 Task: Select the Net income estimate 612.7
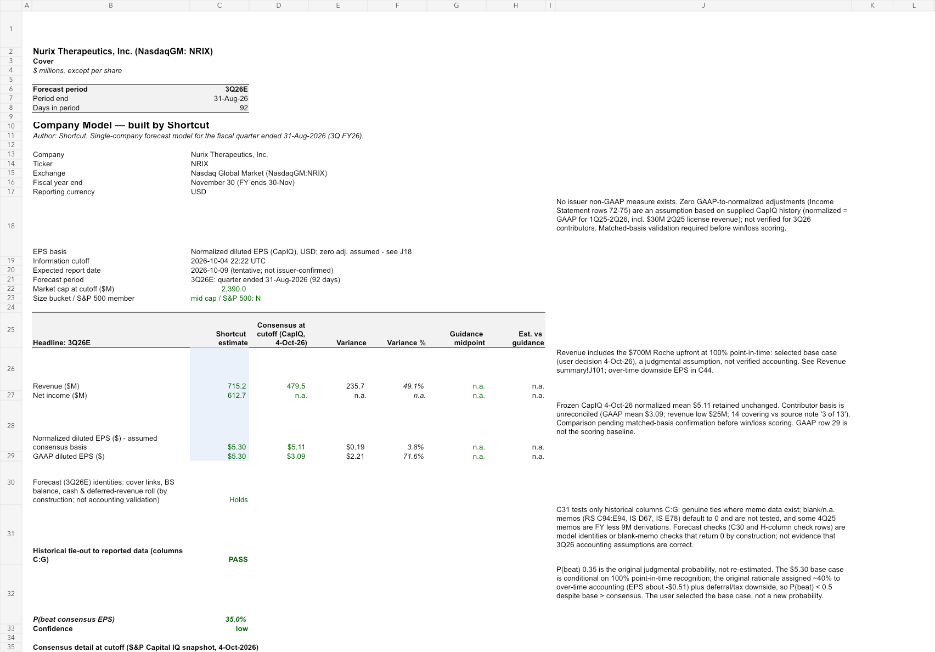[236, 395]
